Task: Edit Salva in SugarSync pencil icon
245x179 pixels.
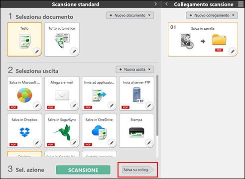Action: click(74, 142)
